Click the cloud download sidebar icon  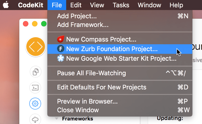pyautogui.click(x=35, y=120)
